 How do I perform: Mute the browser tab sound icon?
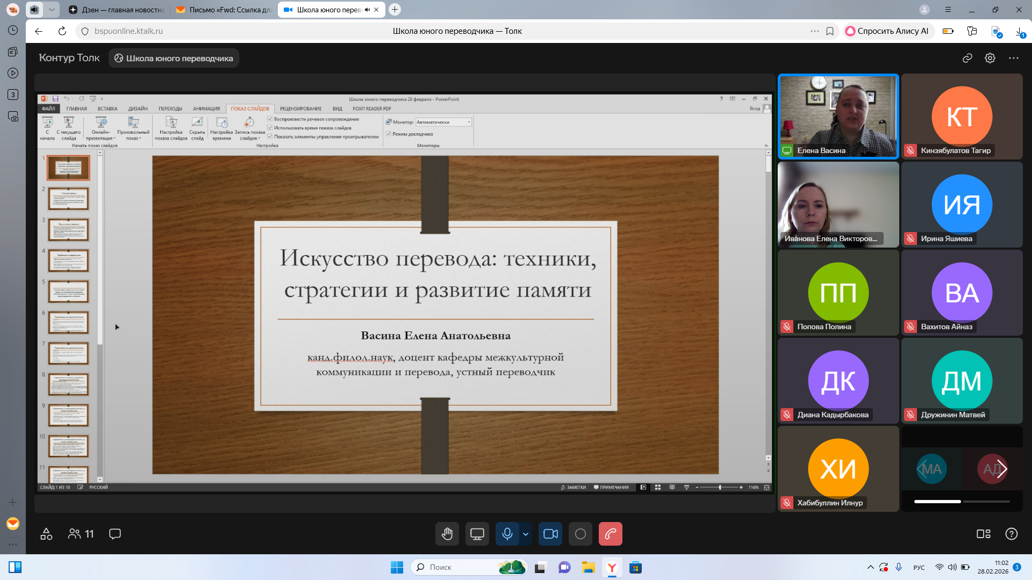pos(367,10)
